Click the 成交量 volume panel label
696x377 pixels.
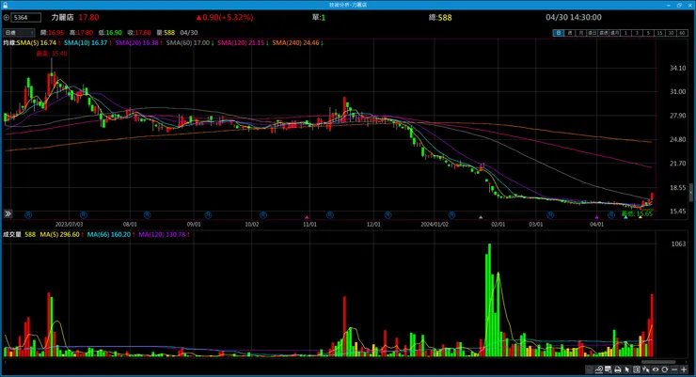pos(12,235)
